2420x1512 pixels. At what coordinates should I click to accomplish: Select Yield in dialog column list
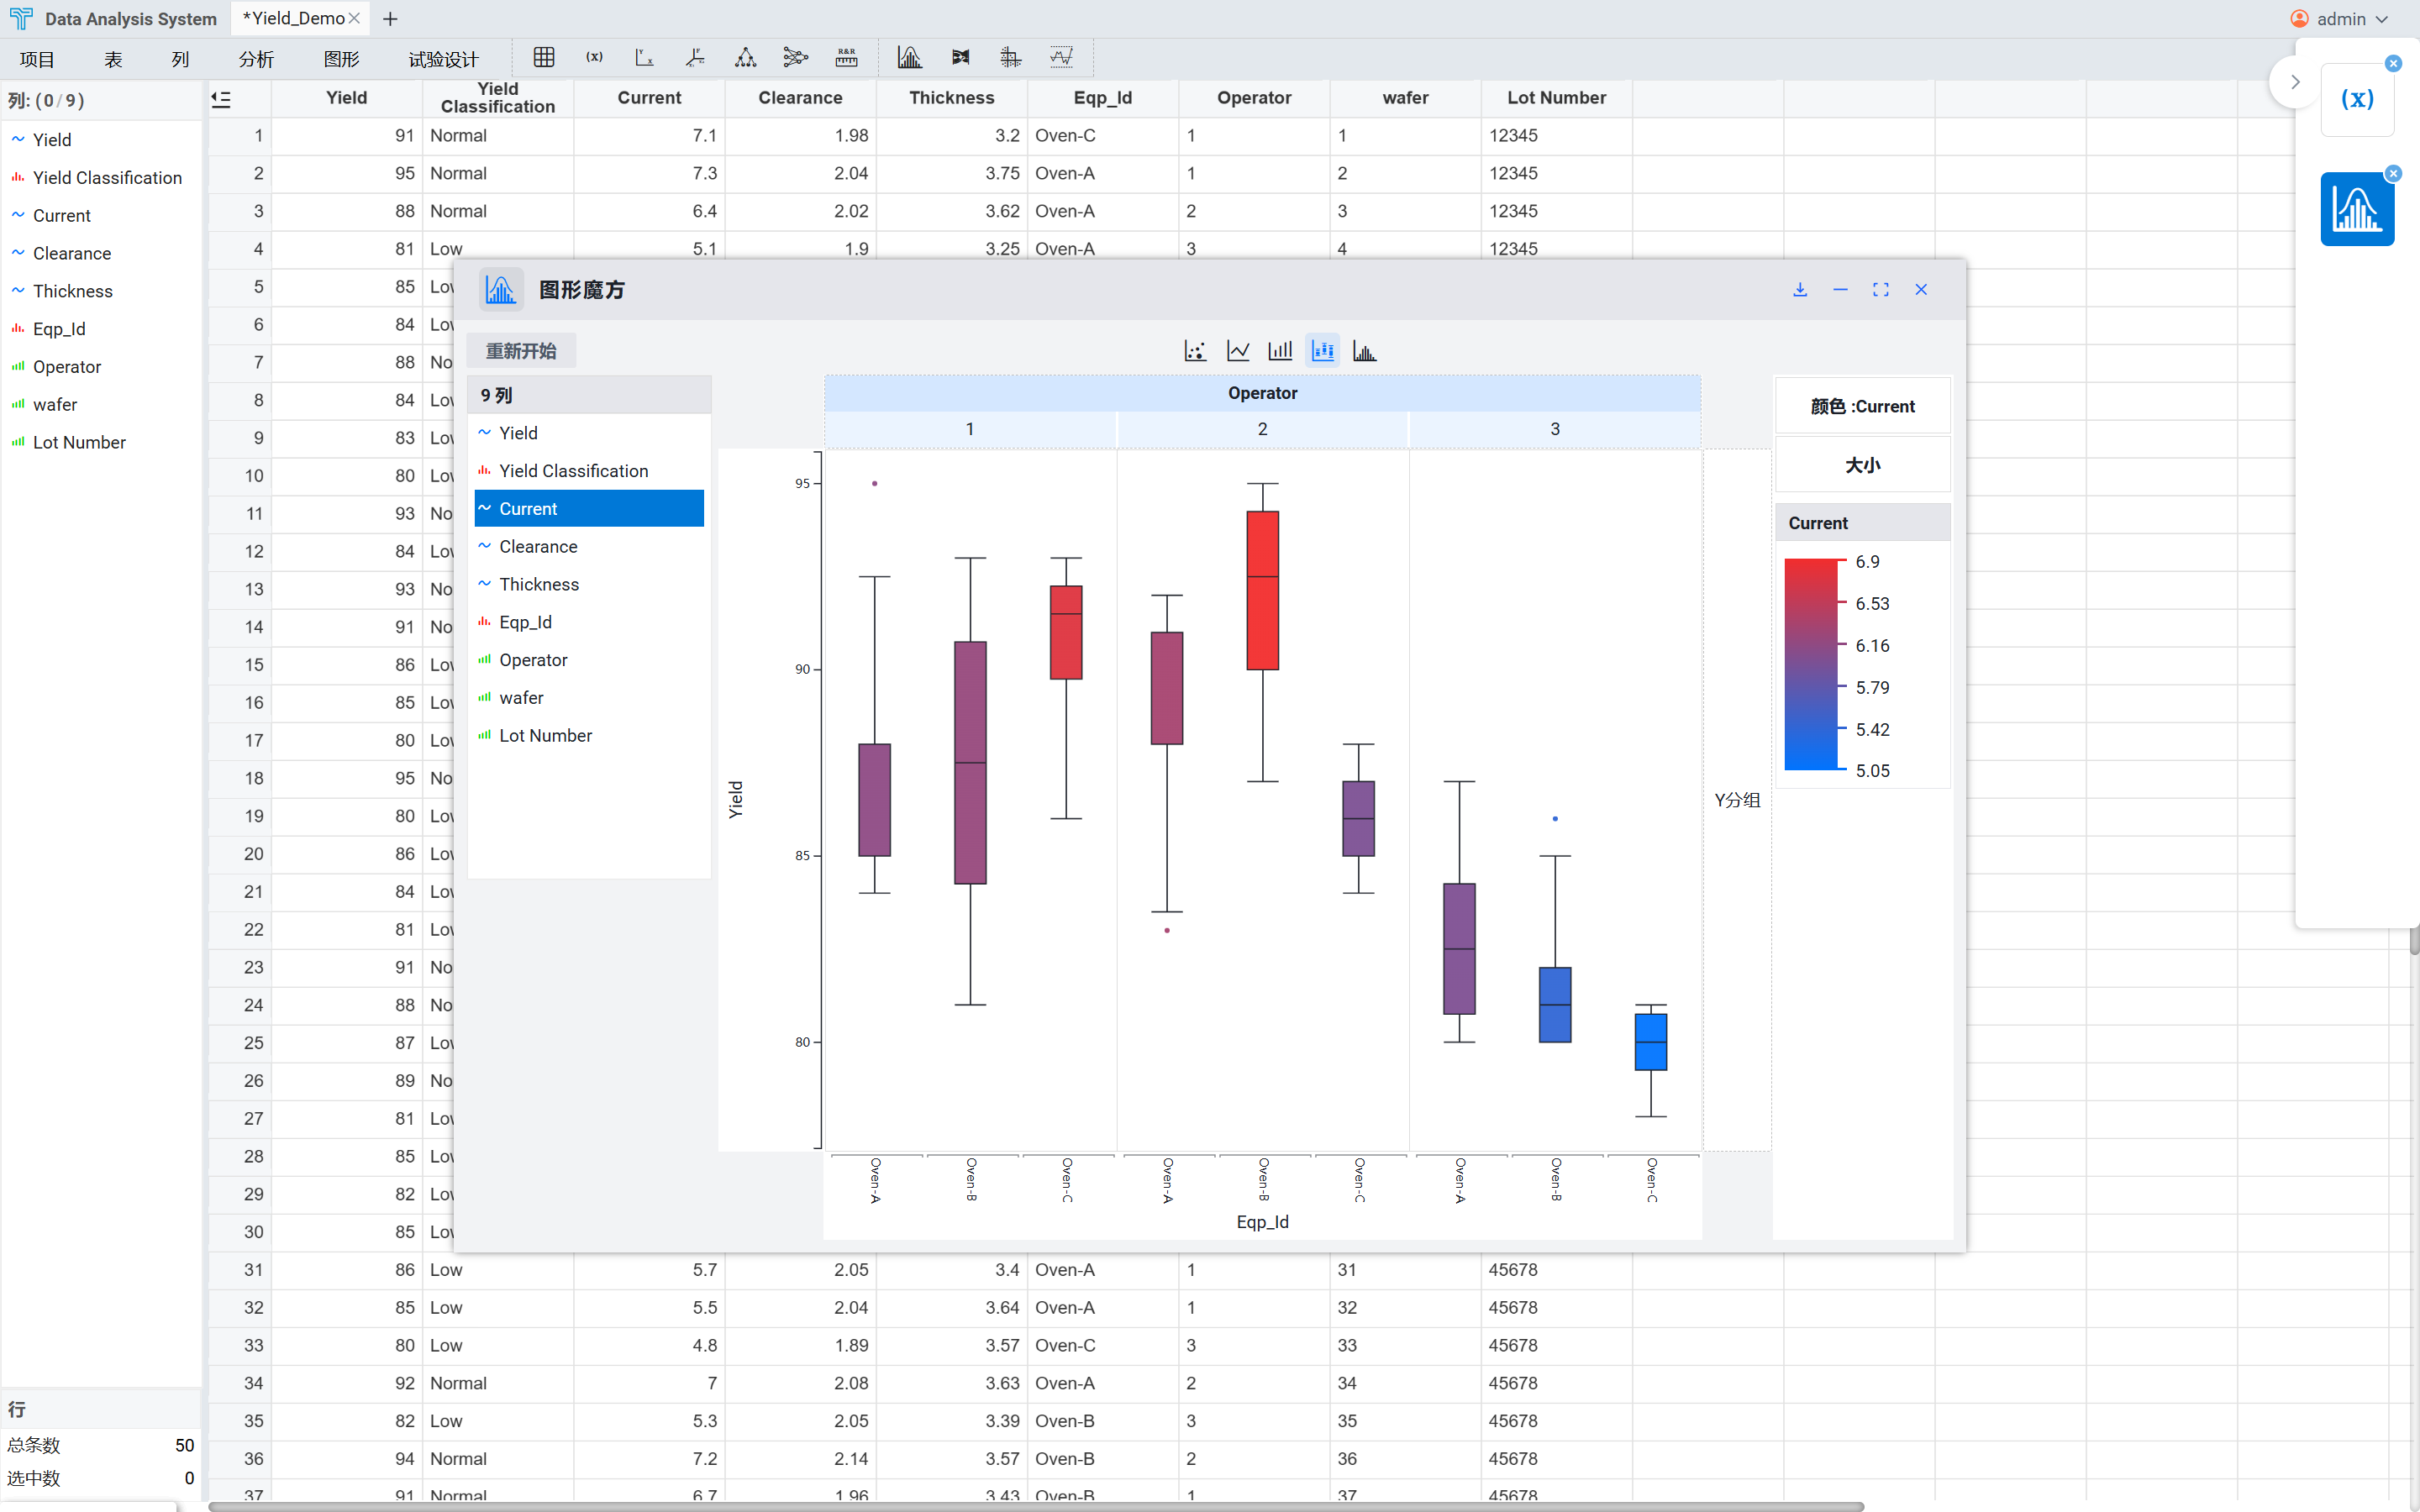[589, 433]
